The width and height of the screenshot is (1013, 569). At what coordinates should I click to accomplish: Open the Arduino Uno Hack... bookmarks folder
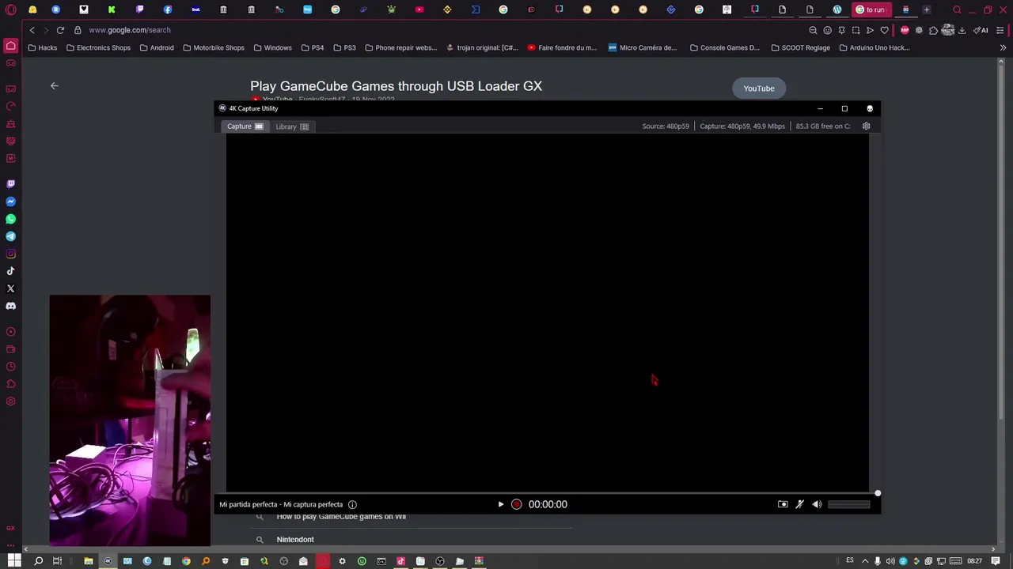pos(874,47)
